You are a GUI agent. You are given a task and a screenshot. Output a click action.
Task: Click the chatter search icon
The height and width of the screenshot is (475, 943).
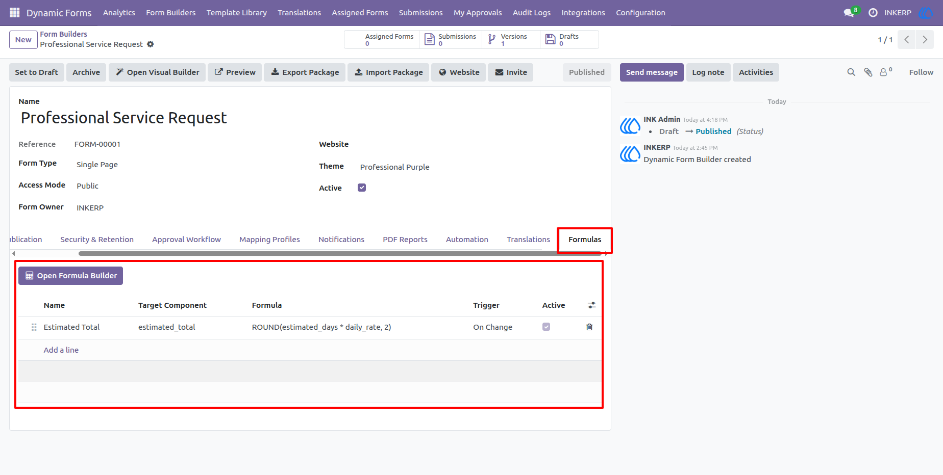click(851, 72)
